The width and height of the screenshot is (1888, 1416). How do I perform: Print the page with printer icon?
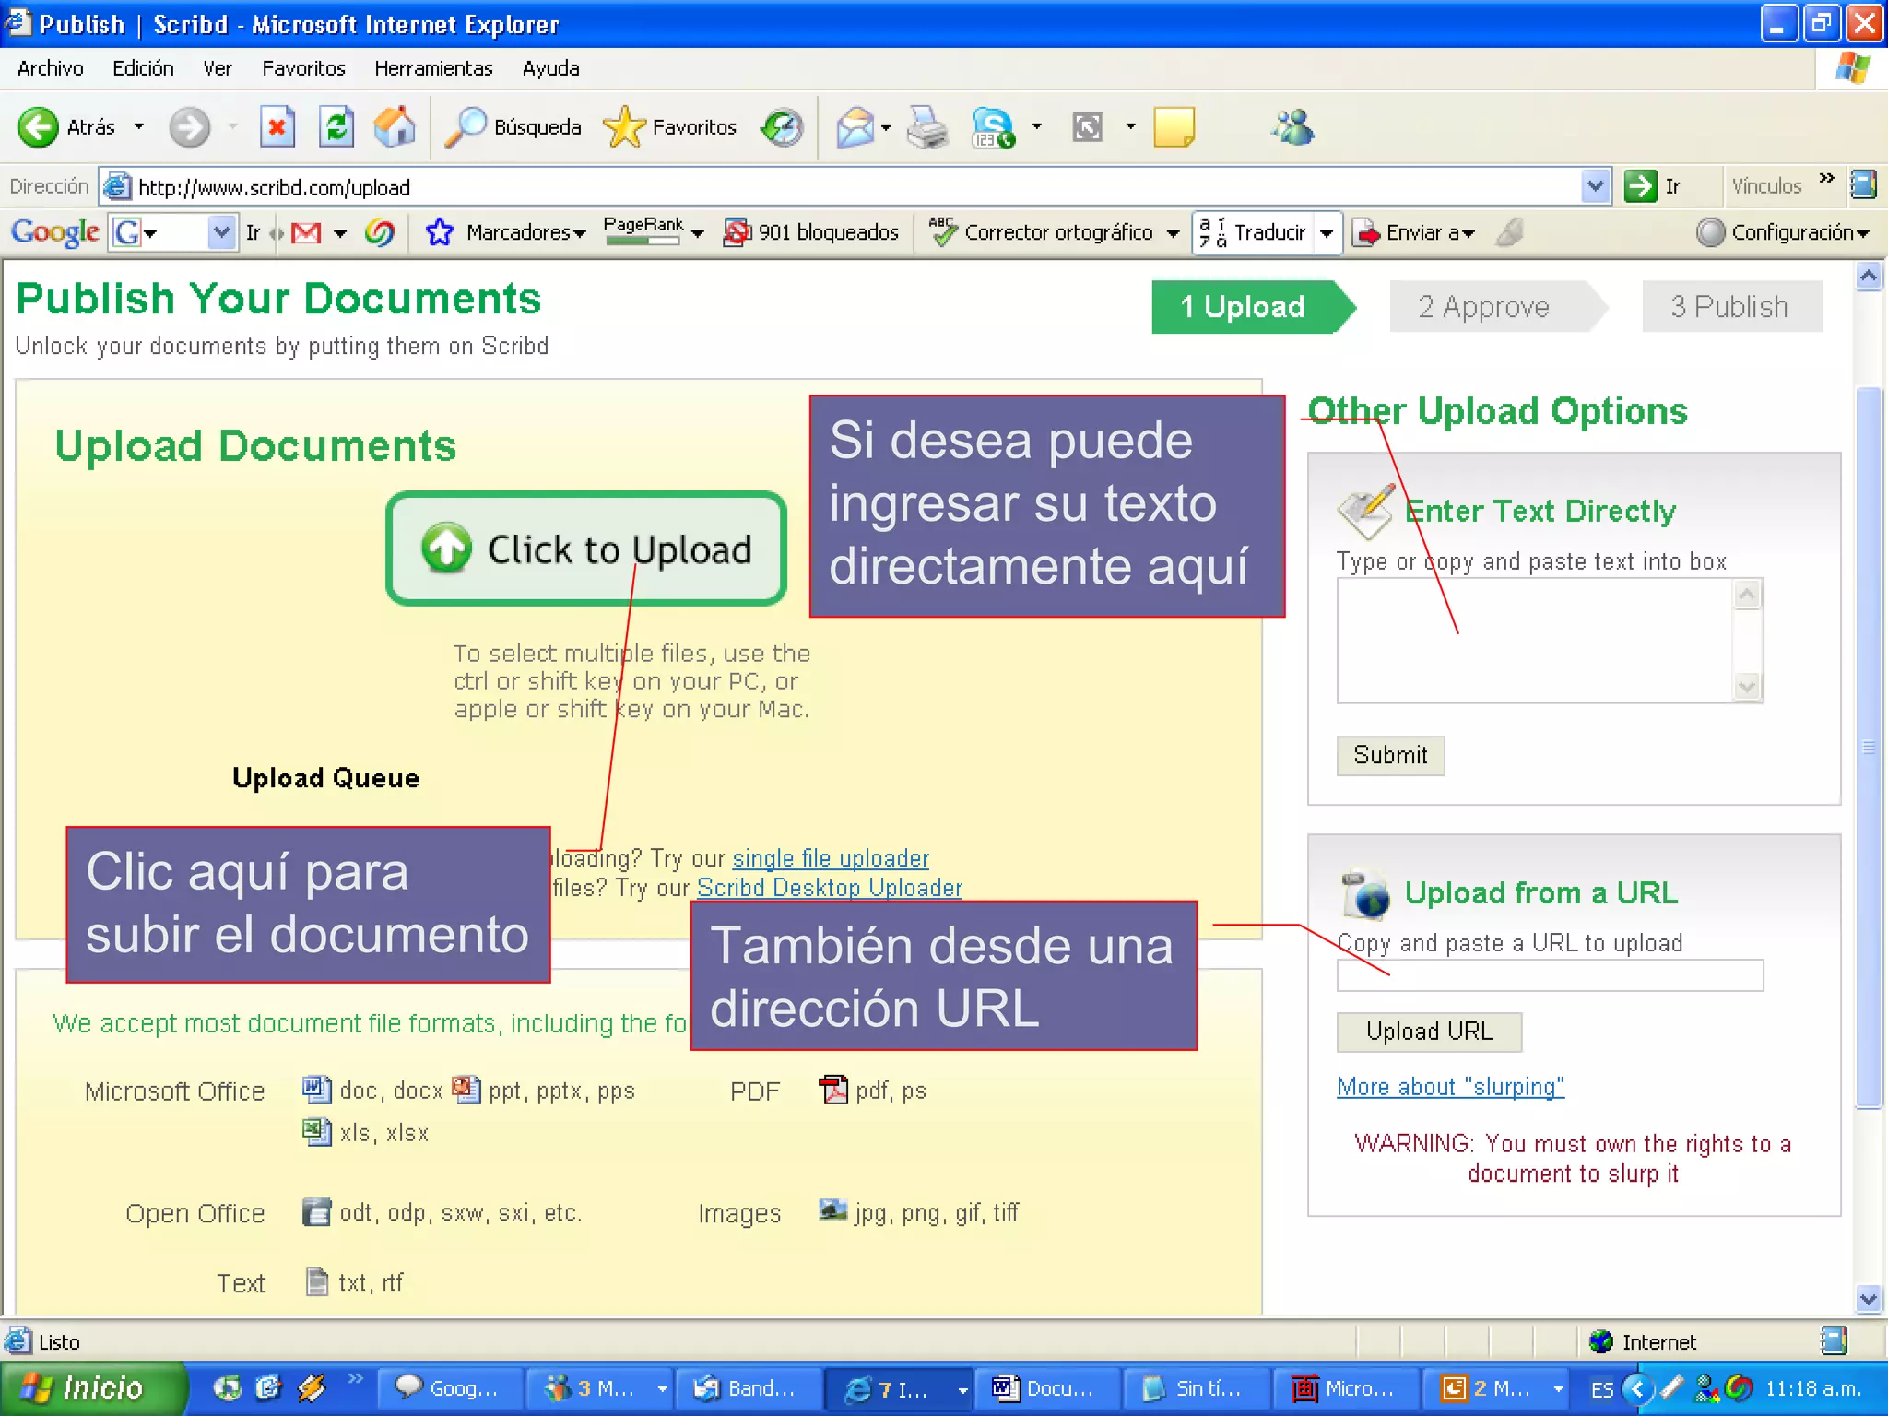click(x=927, y=127)
